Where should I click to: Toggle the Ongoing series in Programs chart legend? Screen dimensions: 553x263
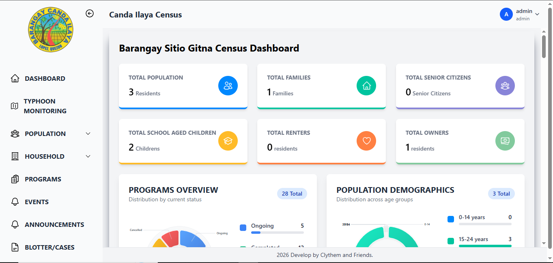[262, 226]
